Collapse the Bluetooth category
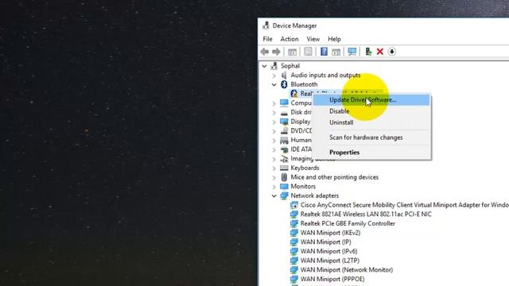 tap(274, 85)
